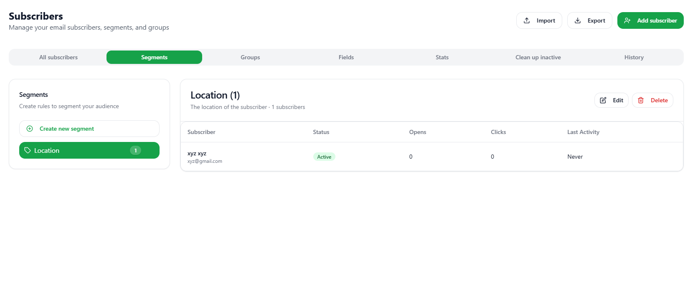Click the trash icon on Delete button

point(641,100)
